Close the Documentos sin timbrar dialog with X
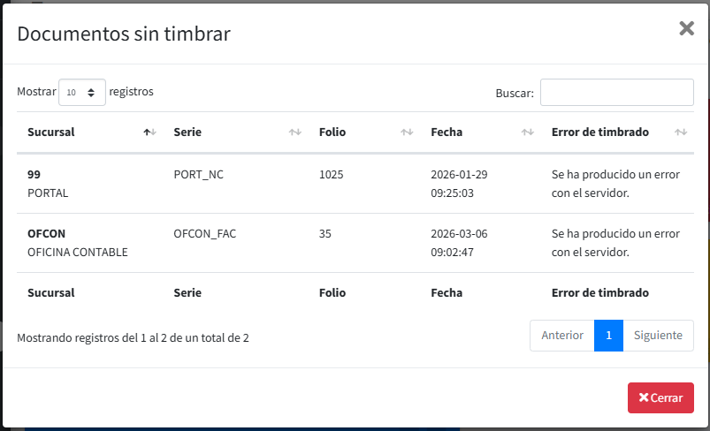Image resolution: width=710 pixels, height=431 pixels. (x=686, y=28)
